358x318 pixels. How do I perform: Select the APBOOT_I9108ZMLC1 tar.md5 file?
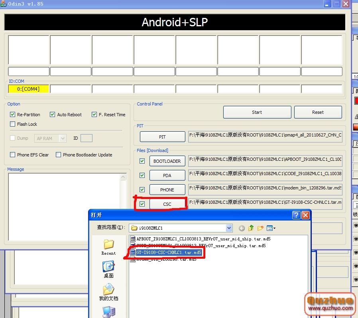(x=201, y=239)
